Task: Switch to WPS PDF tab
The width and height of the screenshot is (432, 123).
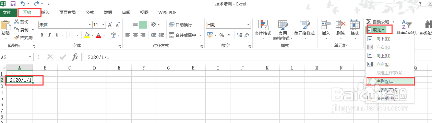Action: pos(167,13)
